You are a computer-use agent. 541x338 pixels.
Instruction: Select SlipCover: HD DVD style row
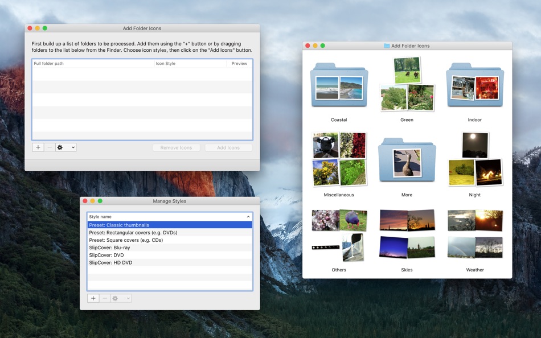tap(111, 263)
